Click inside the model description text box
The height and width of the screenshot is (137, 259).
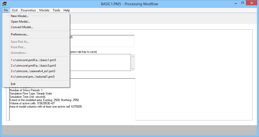[100, 63]
